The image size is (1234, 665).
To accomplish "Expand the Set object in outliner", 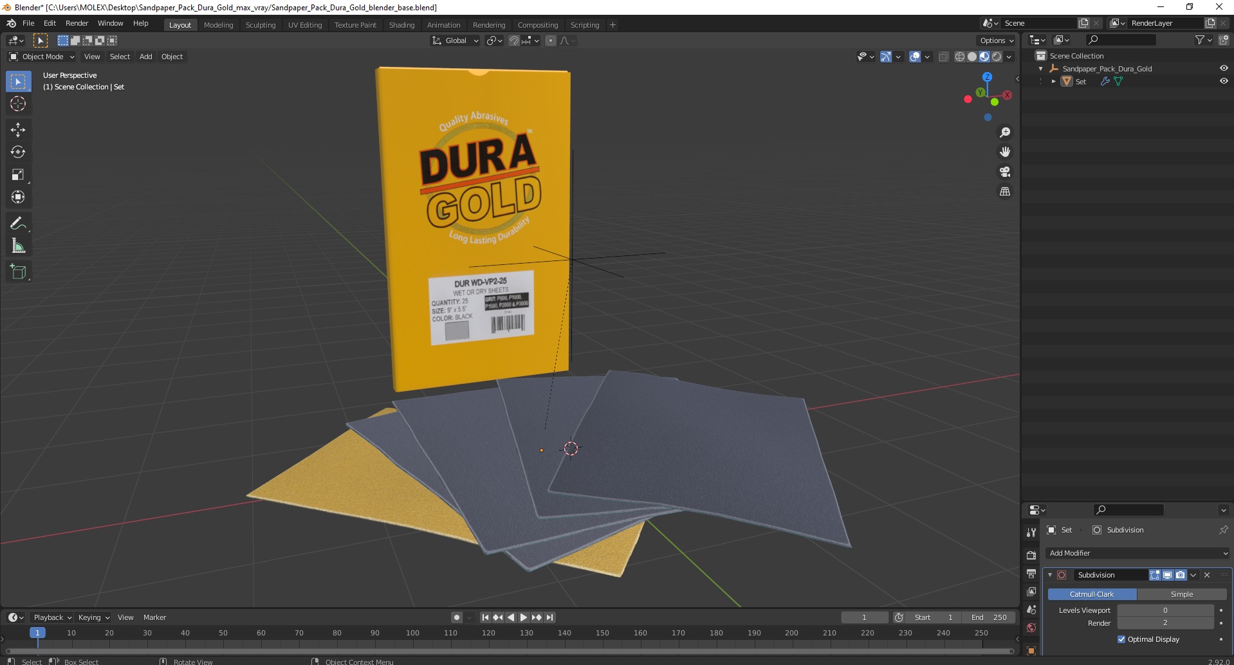I will 1053,82.
